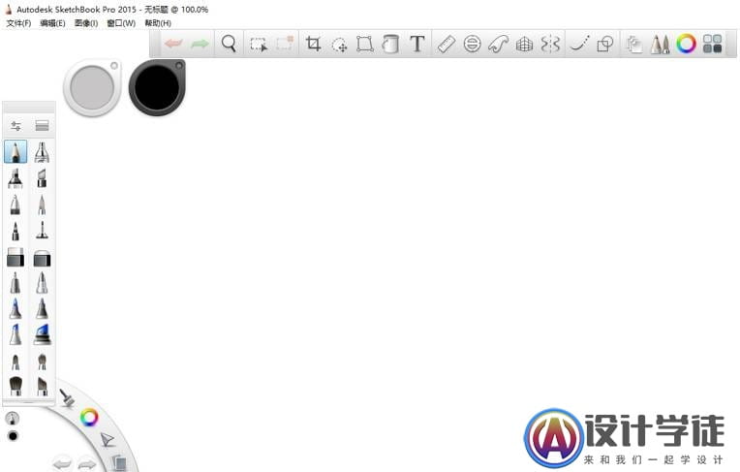This screenshot has width=740, height=472.
Task: Toggle the Layer Editor palette icon
Action: tap(634, 45)
